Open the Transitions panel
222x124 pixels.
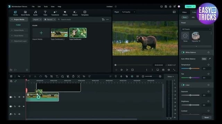(55, 13)
